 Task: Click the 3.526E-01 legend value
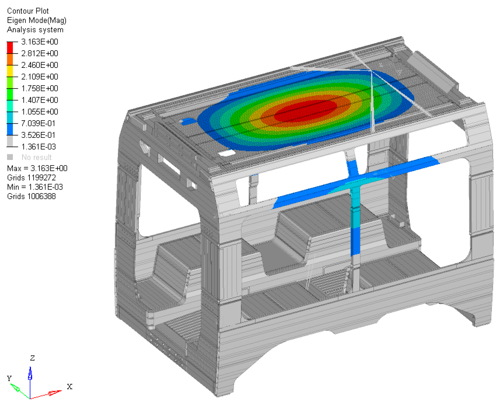tap(38, 135)
